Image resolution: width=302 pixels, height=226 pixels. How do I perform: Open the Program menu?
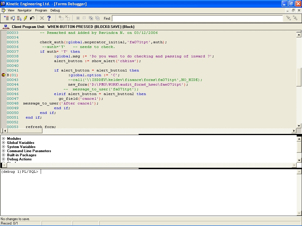click(41, 10)
